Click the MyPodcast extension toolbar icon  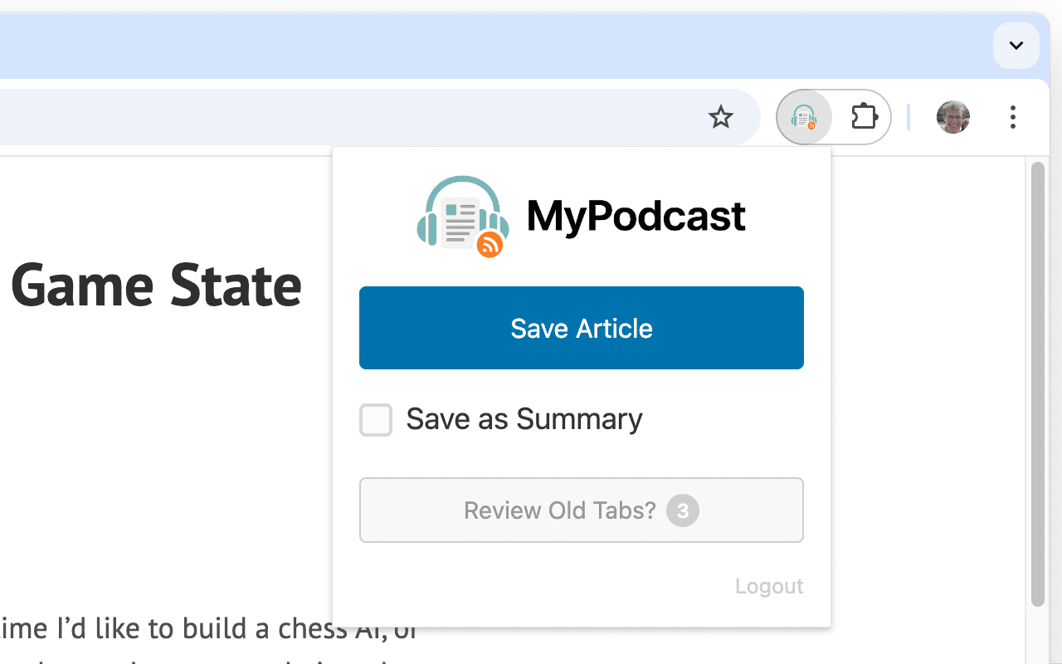click(803, 117)
